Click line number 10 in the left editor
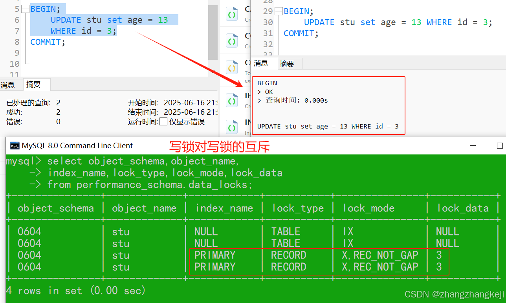This screenshot has height=303, width=506. click(x=15, y=64)
